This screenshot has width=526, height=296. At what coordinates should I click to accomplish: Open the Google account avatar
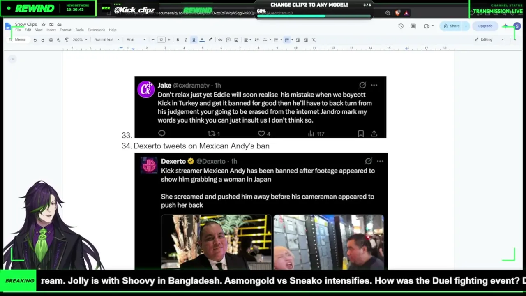coord(517,26)
